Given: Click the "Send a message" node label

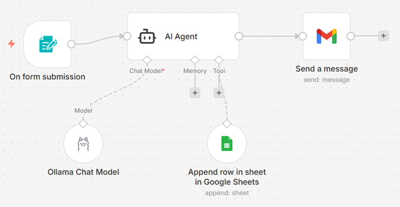Looking at the screenshot, I should (x=326, y=69).
